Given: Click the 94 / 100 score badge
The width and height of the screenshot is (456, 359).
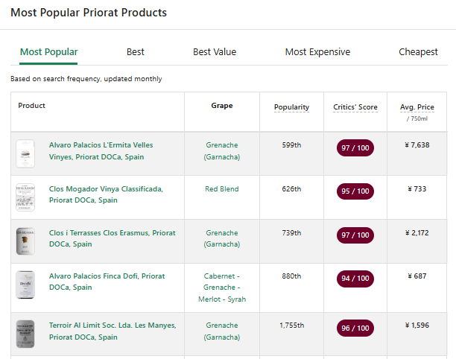Looking at the screenshot, I should tap(355, 279).
